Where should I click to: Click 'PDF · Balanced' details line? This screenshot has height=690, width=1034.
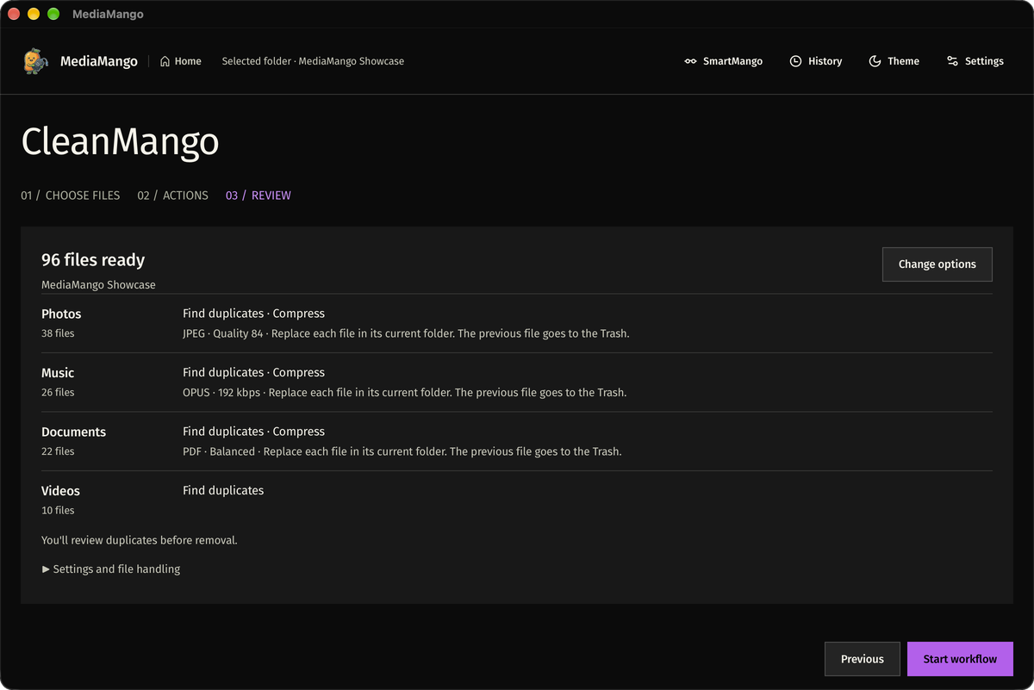[402, 451]
